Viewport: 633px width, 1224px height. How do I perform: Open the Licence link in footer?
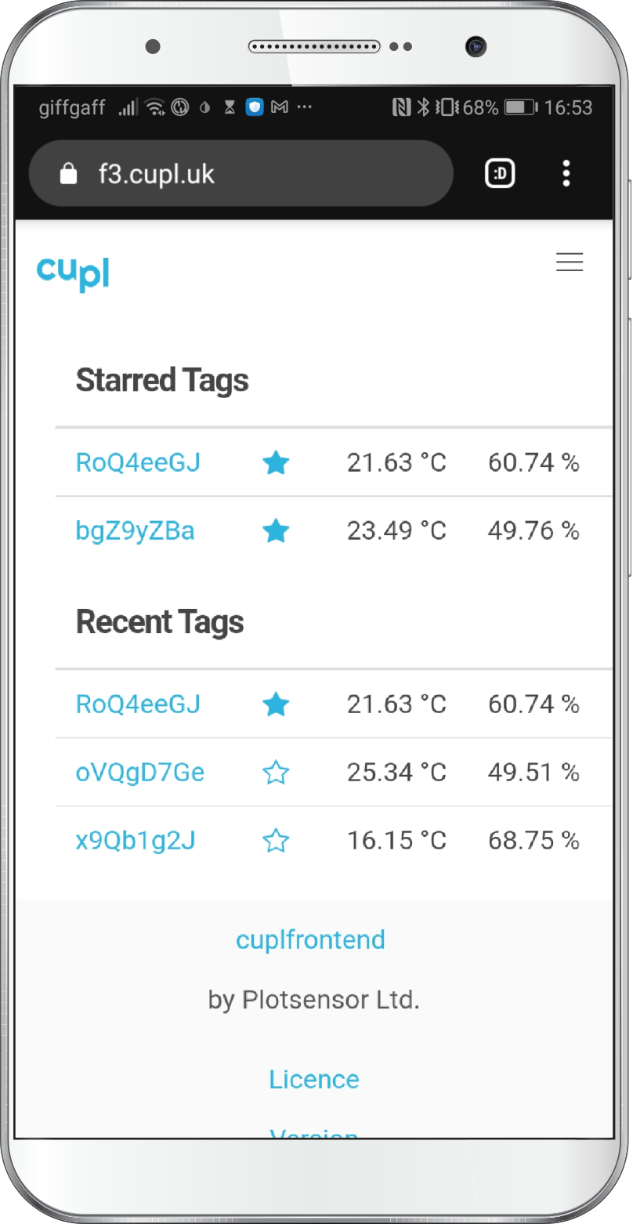(314, 1079)
